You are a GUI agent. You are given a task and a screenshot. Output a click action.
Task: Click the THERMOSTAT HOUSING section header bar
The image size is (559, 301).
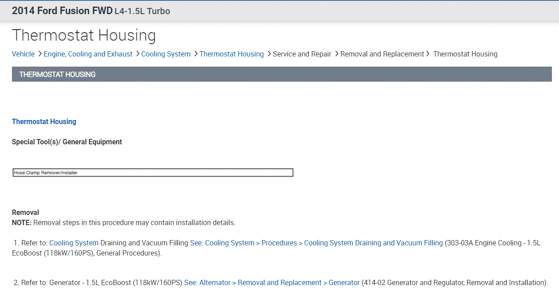[x=282, y=74]
